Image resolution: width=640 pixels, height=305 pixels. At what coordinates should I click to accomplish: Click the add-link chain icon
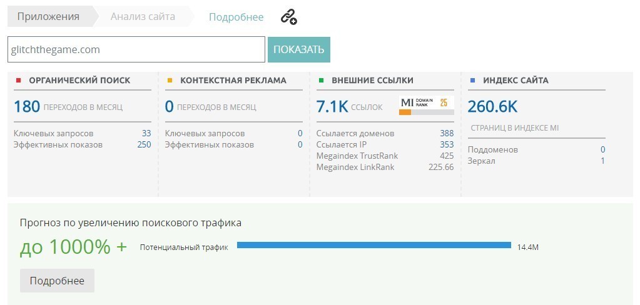(289, 17)
